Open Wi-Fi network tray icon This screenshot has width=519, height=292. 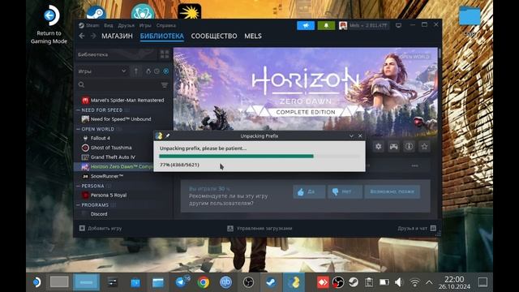click(x=414, y=282)
